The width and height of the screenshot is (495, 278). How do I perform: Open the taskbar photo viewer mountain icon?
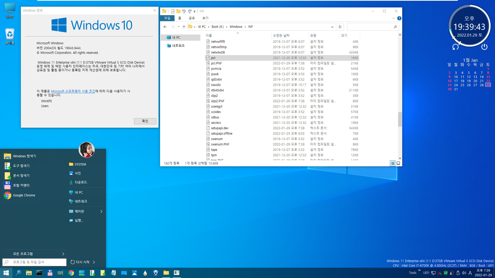point(135,273)
